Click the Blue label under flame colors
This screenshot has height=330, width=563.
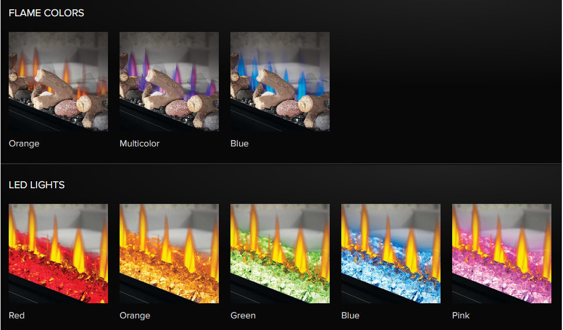[x=240, y=144]
